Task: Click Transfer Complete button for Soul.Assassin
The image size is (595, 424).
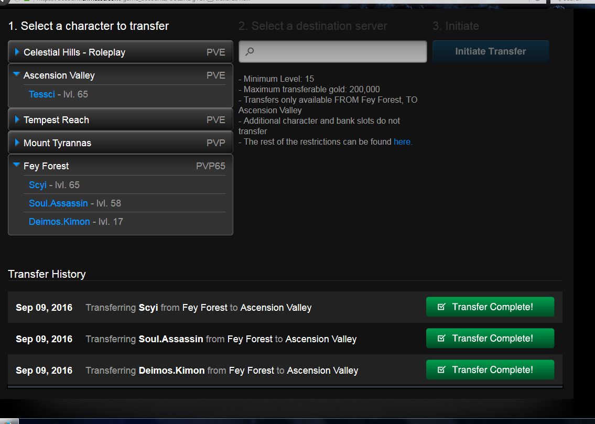Action: tap(490, 339)
